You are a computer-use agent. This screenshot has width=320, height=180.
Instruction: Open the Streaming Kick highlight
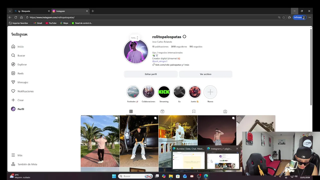click(x=164, y=92)
